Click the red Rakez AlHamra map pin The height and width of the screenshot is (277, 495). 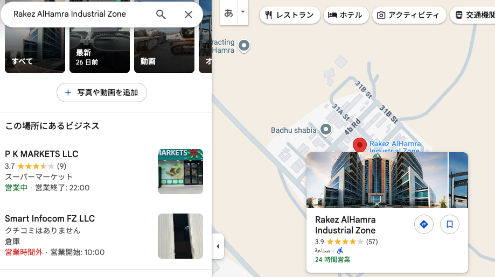pyautogui.click(x=360, y=145)
